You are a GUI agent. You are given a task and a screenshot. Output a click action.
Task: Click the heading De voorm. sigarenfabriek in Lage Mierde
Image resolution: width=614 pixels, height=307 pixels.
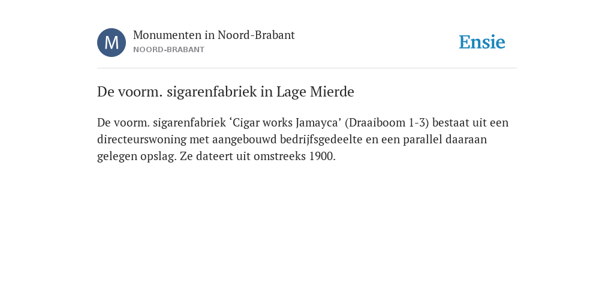[225, 92]
